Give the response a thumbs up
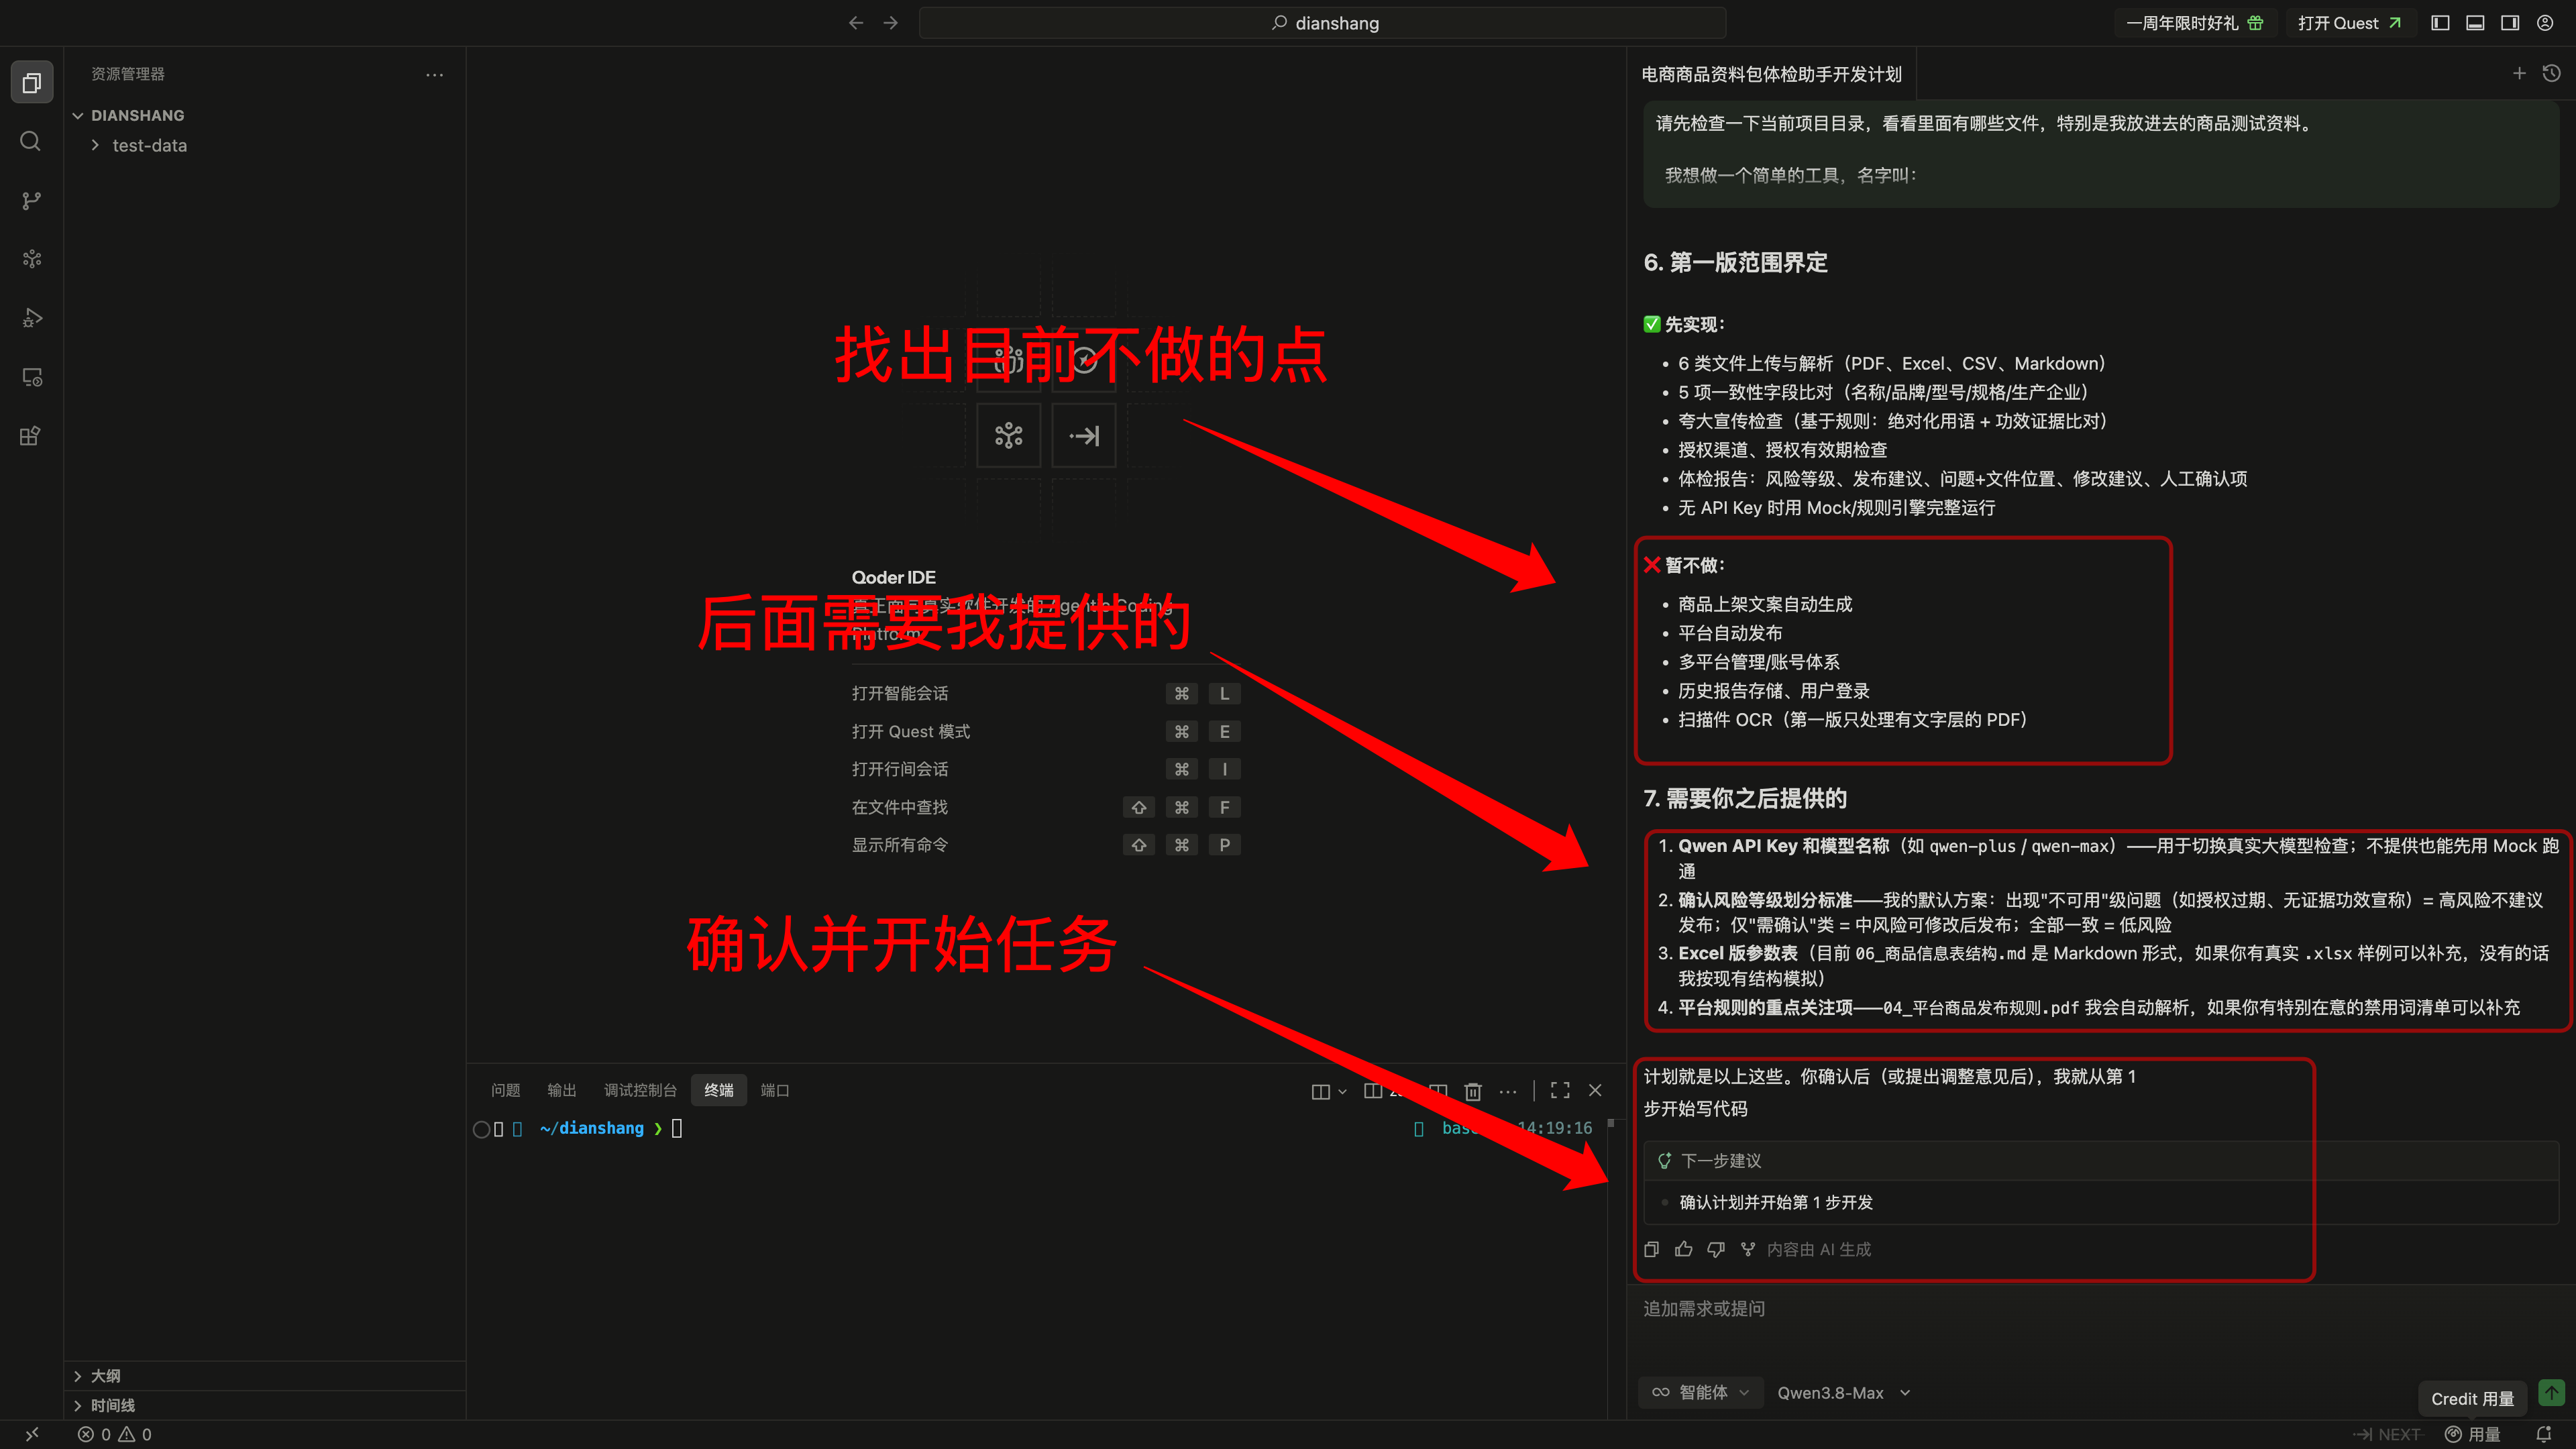 click(x=1684, y=1249)
